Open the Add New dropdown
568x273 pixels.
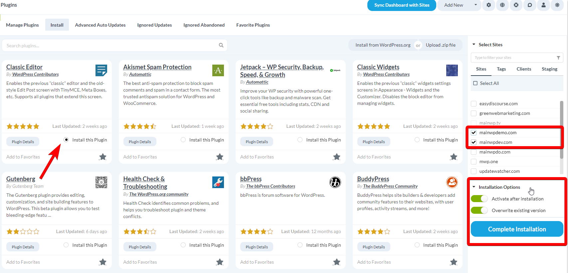[460, 5]
